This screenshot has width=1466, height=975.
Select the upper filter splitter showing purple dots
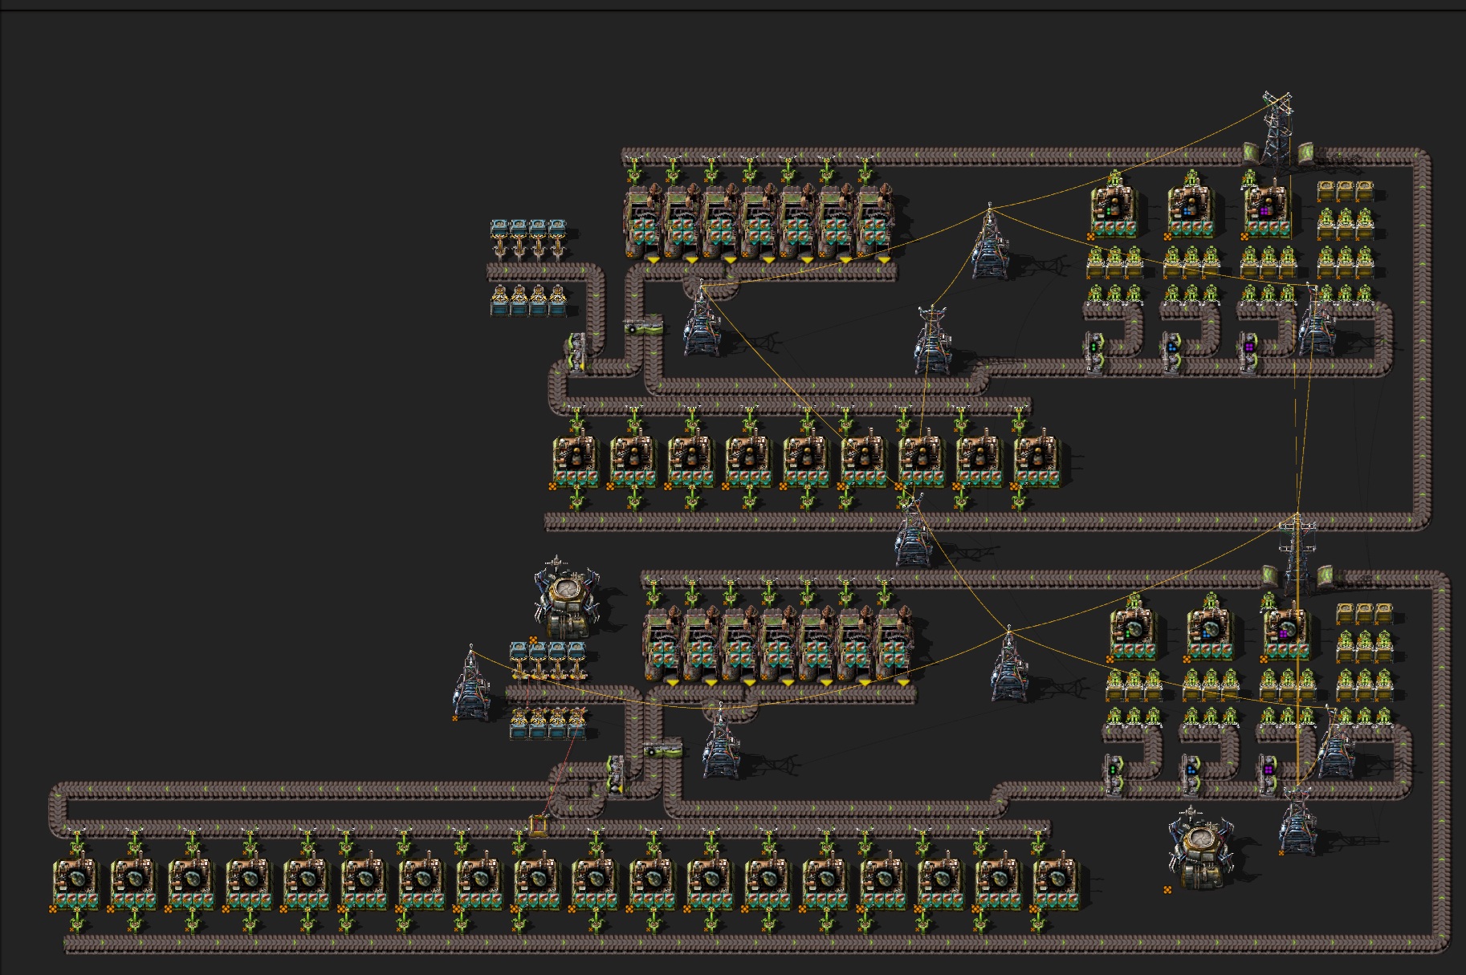1248,354
